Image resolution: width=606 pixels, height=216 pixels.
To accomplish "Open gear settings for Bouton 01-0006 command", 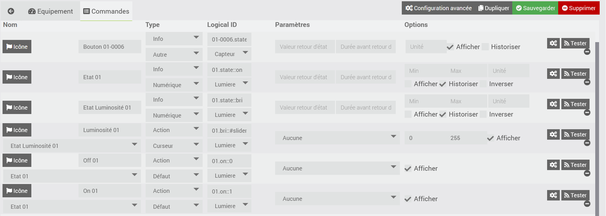I will pos(553,43).
